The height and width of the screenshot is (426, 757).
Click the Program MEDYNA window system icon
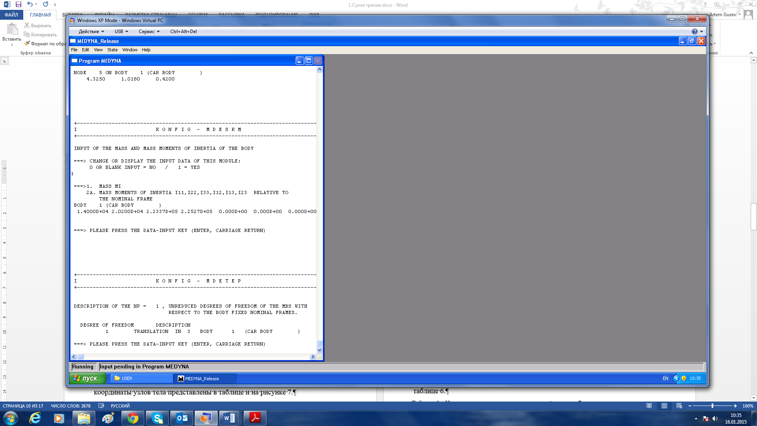click(x=75, y=61)
